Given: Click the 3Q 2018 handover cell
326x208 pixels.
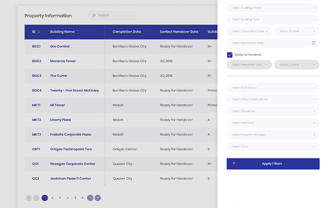Looking at the screenshot, I should click(166, 61).
